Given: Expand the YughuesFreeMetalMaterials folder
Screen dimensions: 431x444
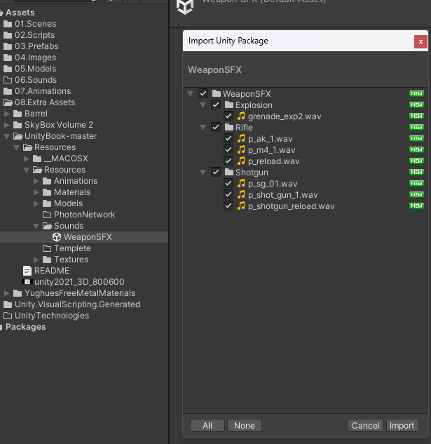Looking at the screenshot, I should click(x=7, y=293).
